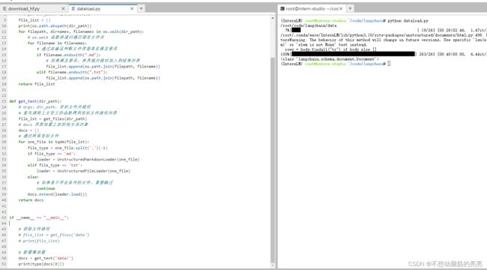This screenshot has width=487, height=270.
Task: Click terminal icon on root@intern-studio tab
Action: [x=282, y=9]
